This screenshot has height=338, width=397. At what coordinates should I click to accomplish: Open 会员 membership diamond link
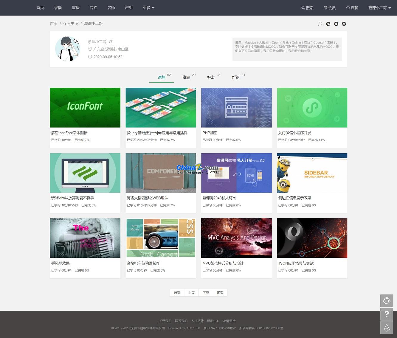coord(330,8)
